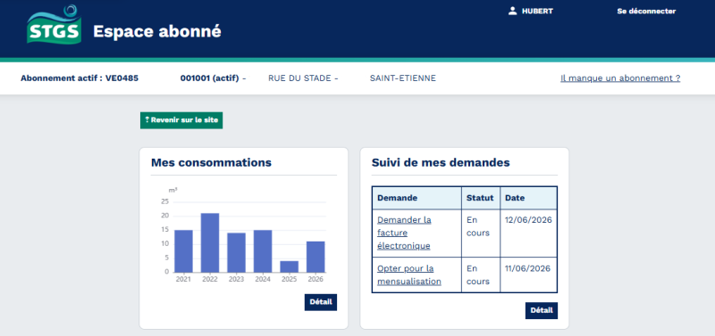Open the Opter pour la mensualisation request
Image resolution: width=715 pixels, height=336 pixels.
(409, 275)
